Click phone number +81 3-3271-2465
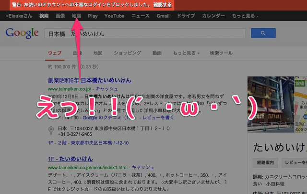 (75, 134)
